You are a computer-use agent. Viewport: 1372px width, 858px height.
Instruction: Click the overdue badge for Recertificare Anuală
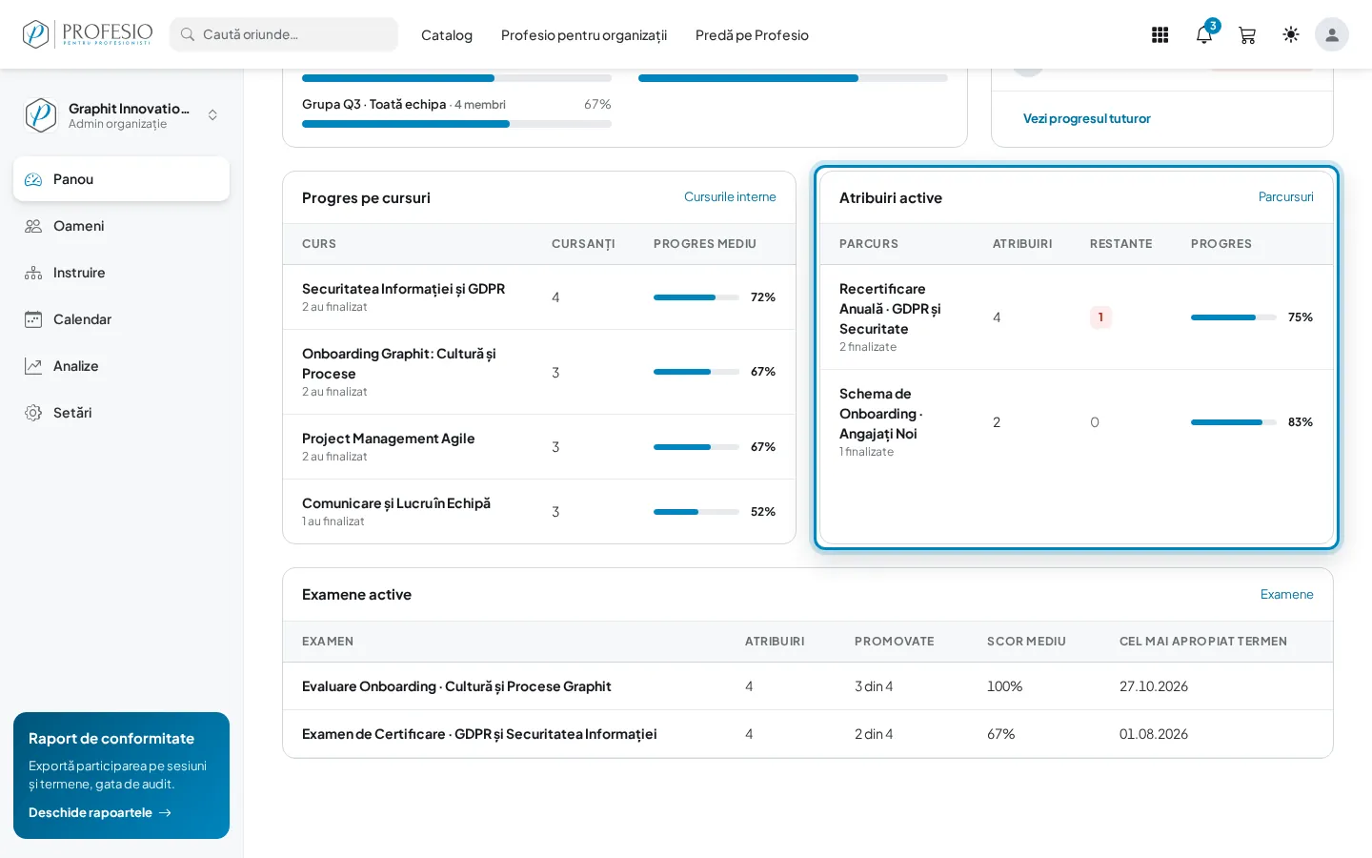[1100, 317]
